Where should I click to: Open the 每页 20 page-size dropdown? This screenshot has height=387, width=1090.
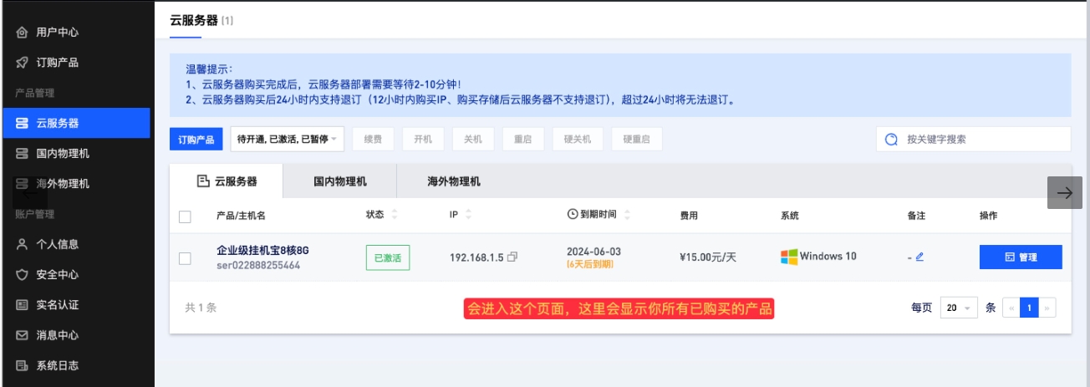pyautogui.click(x=958, y=308)
